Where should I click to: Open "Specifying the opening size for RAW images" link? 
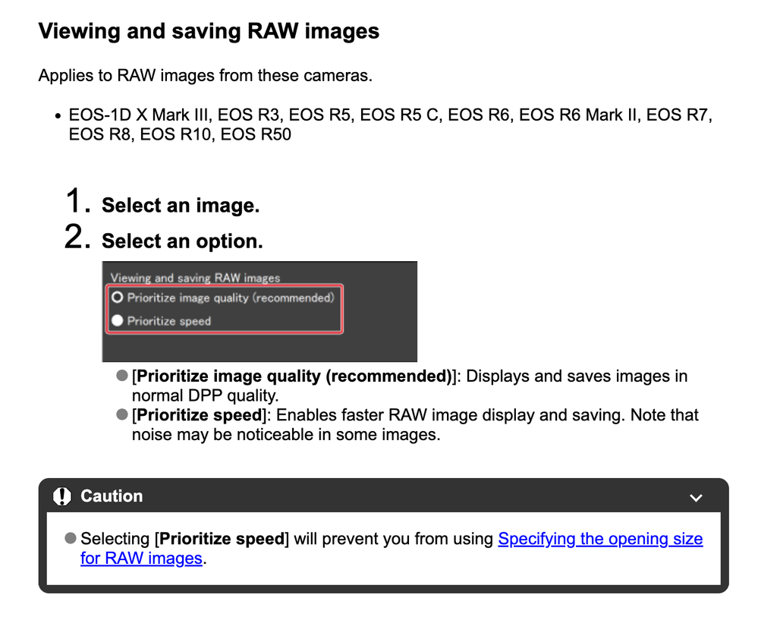pos(599,539)
